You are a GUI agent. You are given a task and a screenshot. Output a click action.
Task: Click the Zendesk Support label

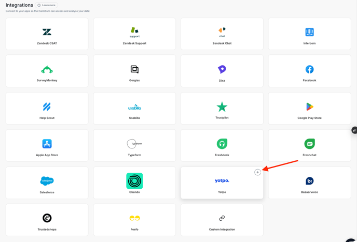click(x=134, y=43)
